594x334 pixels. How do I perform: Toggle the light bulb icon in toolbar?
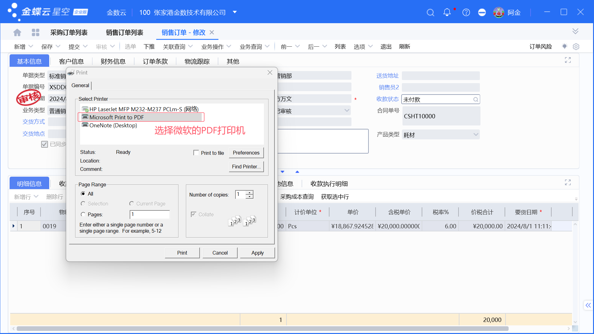[x=565, y=46]
